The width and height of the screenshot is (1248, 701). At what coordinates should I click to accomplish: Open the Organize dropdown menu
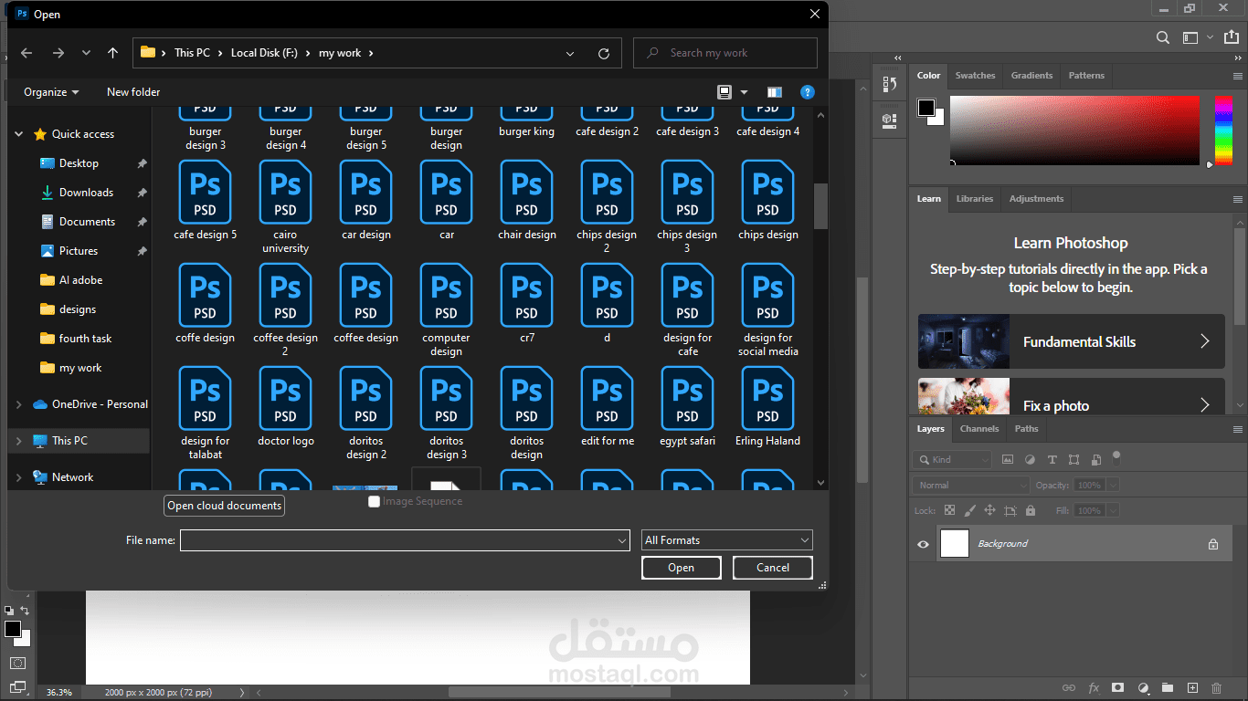pos(51,92)
